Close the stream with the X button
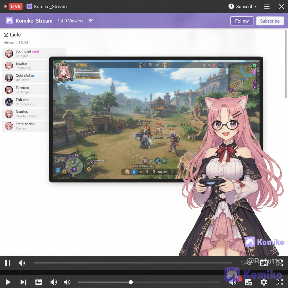The height and width of the screenshot is (288, 288). (x=281, y=7)
